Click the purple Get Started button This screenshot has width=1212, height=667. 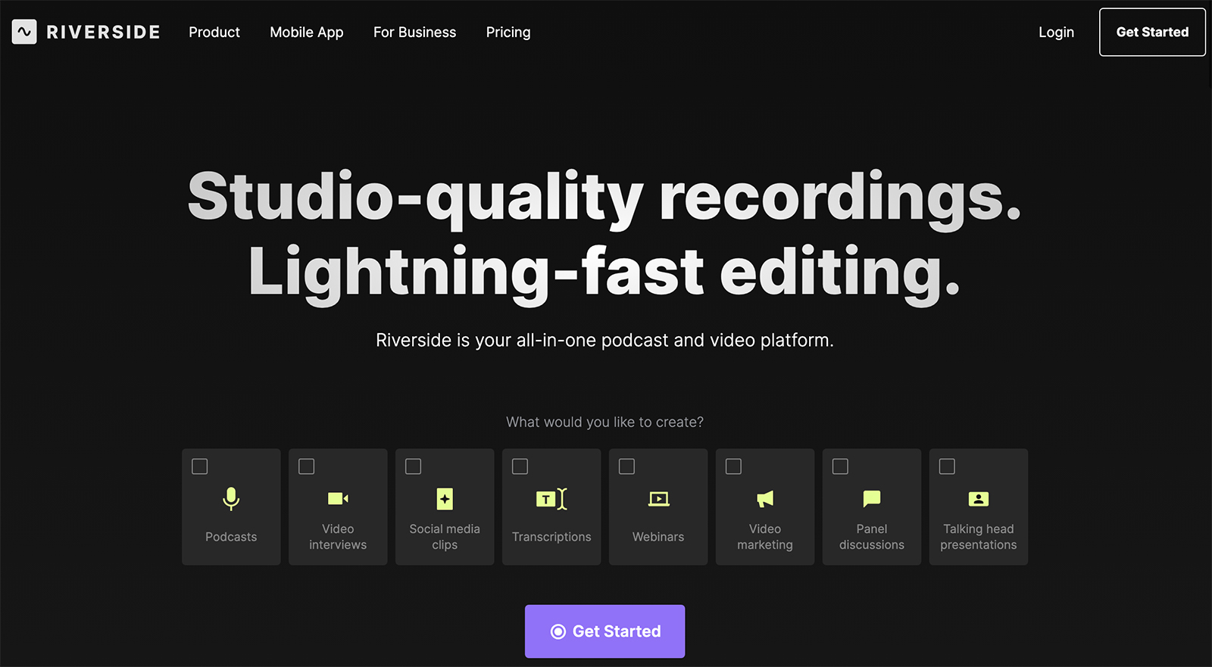pos(604,631)
